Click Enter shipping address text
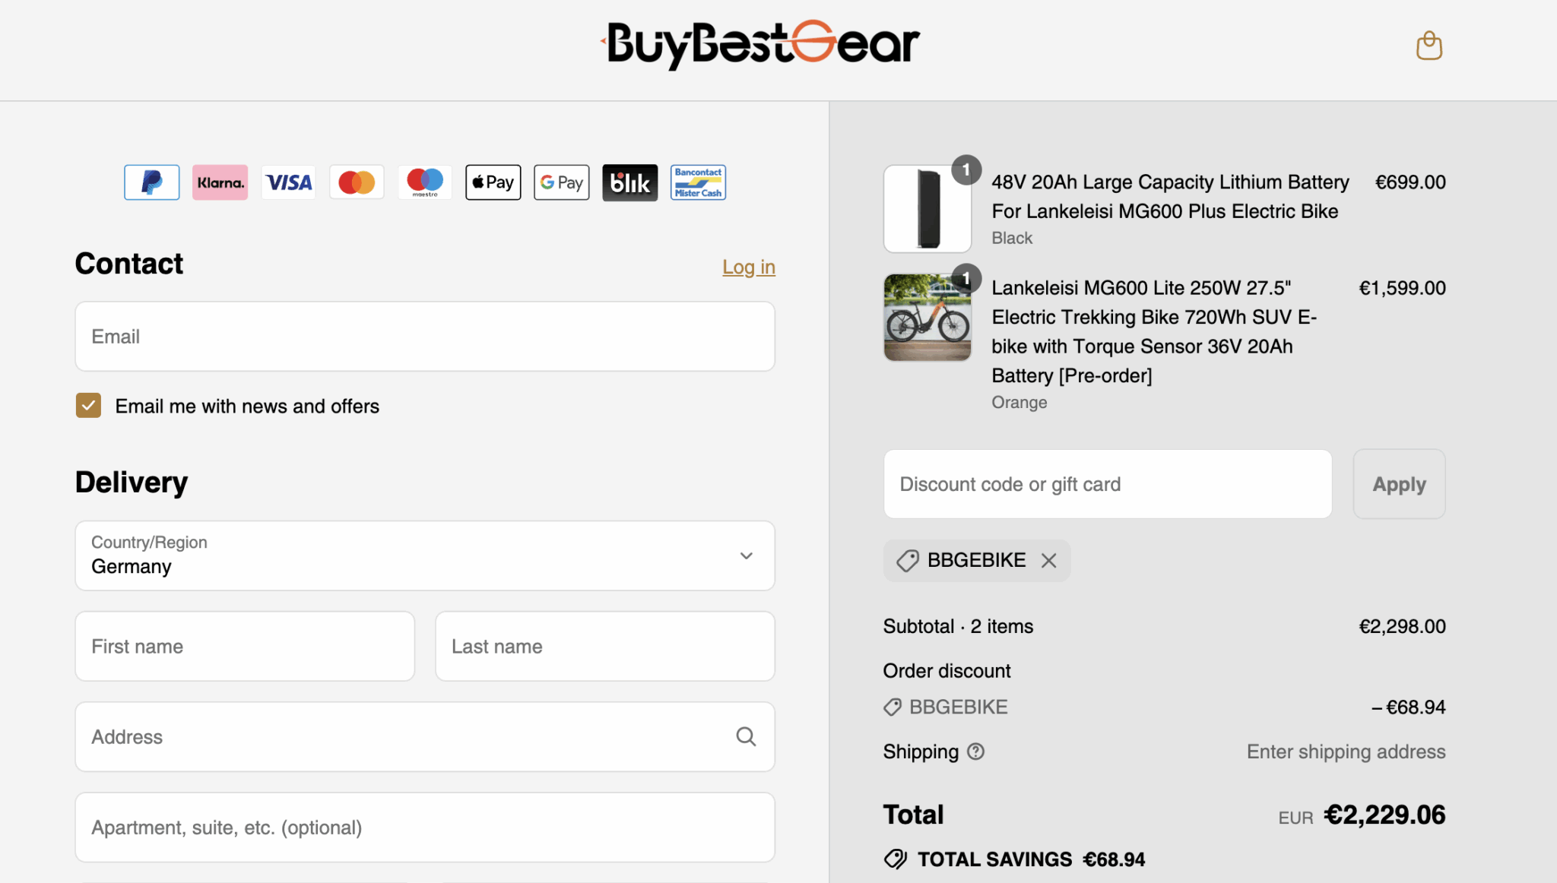 [1346, 752]
